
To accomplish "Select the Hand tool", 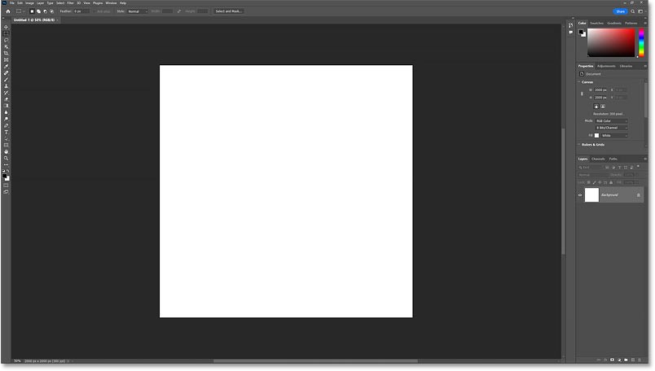I will (x=7, y=151).
